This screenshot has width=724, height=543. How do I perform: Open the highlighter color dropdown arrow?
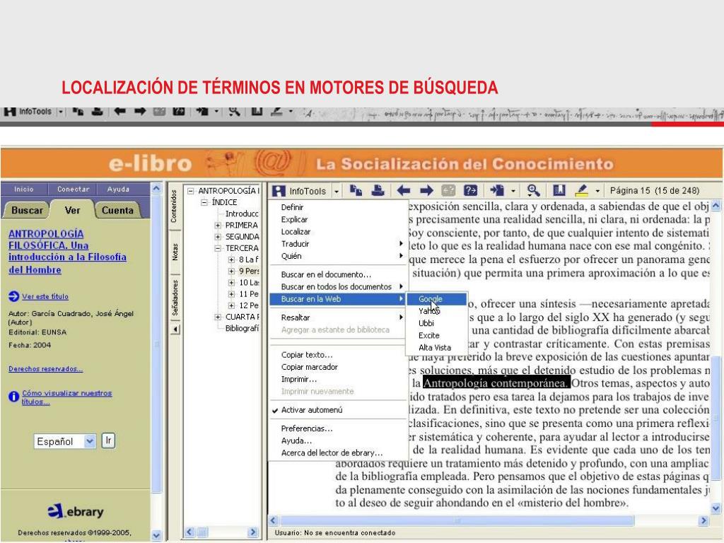[597, 191]
